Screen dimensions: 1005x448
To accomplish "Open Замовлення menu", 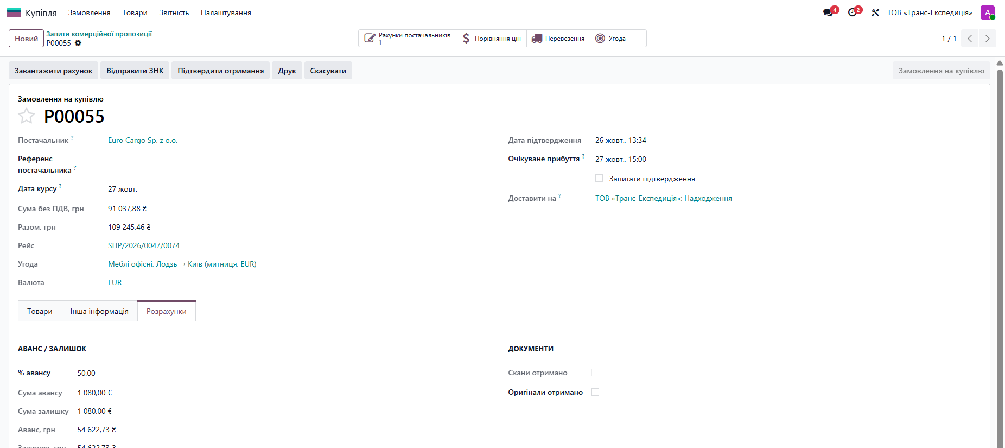I will coord(90,12).
